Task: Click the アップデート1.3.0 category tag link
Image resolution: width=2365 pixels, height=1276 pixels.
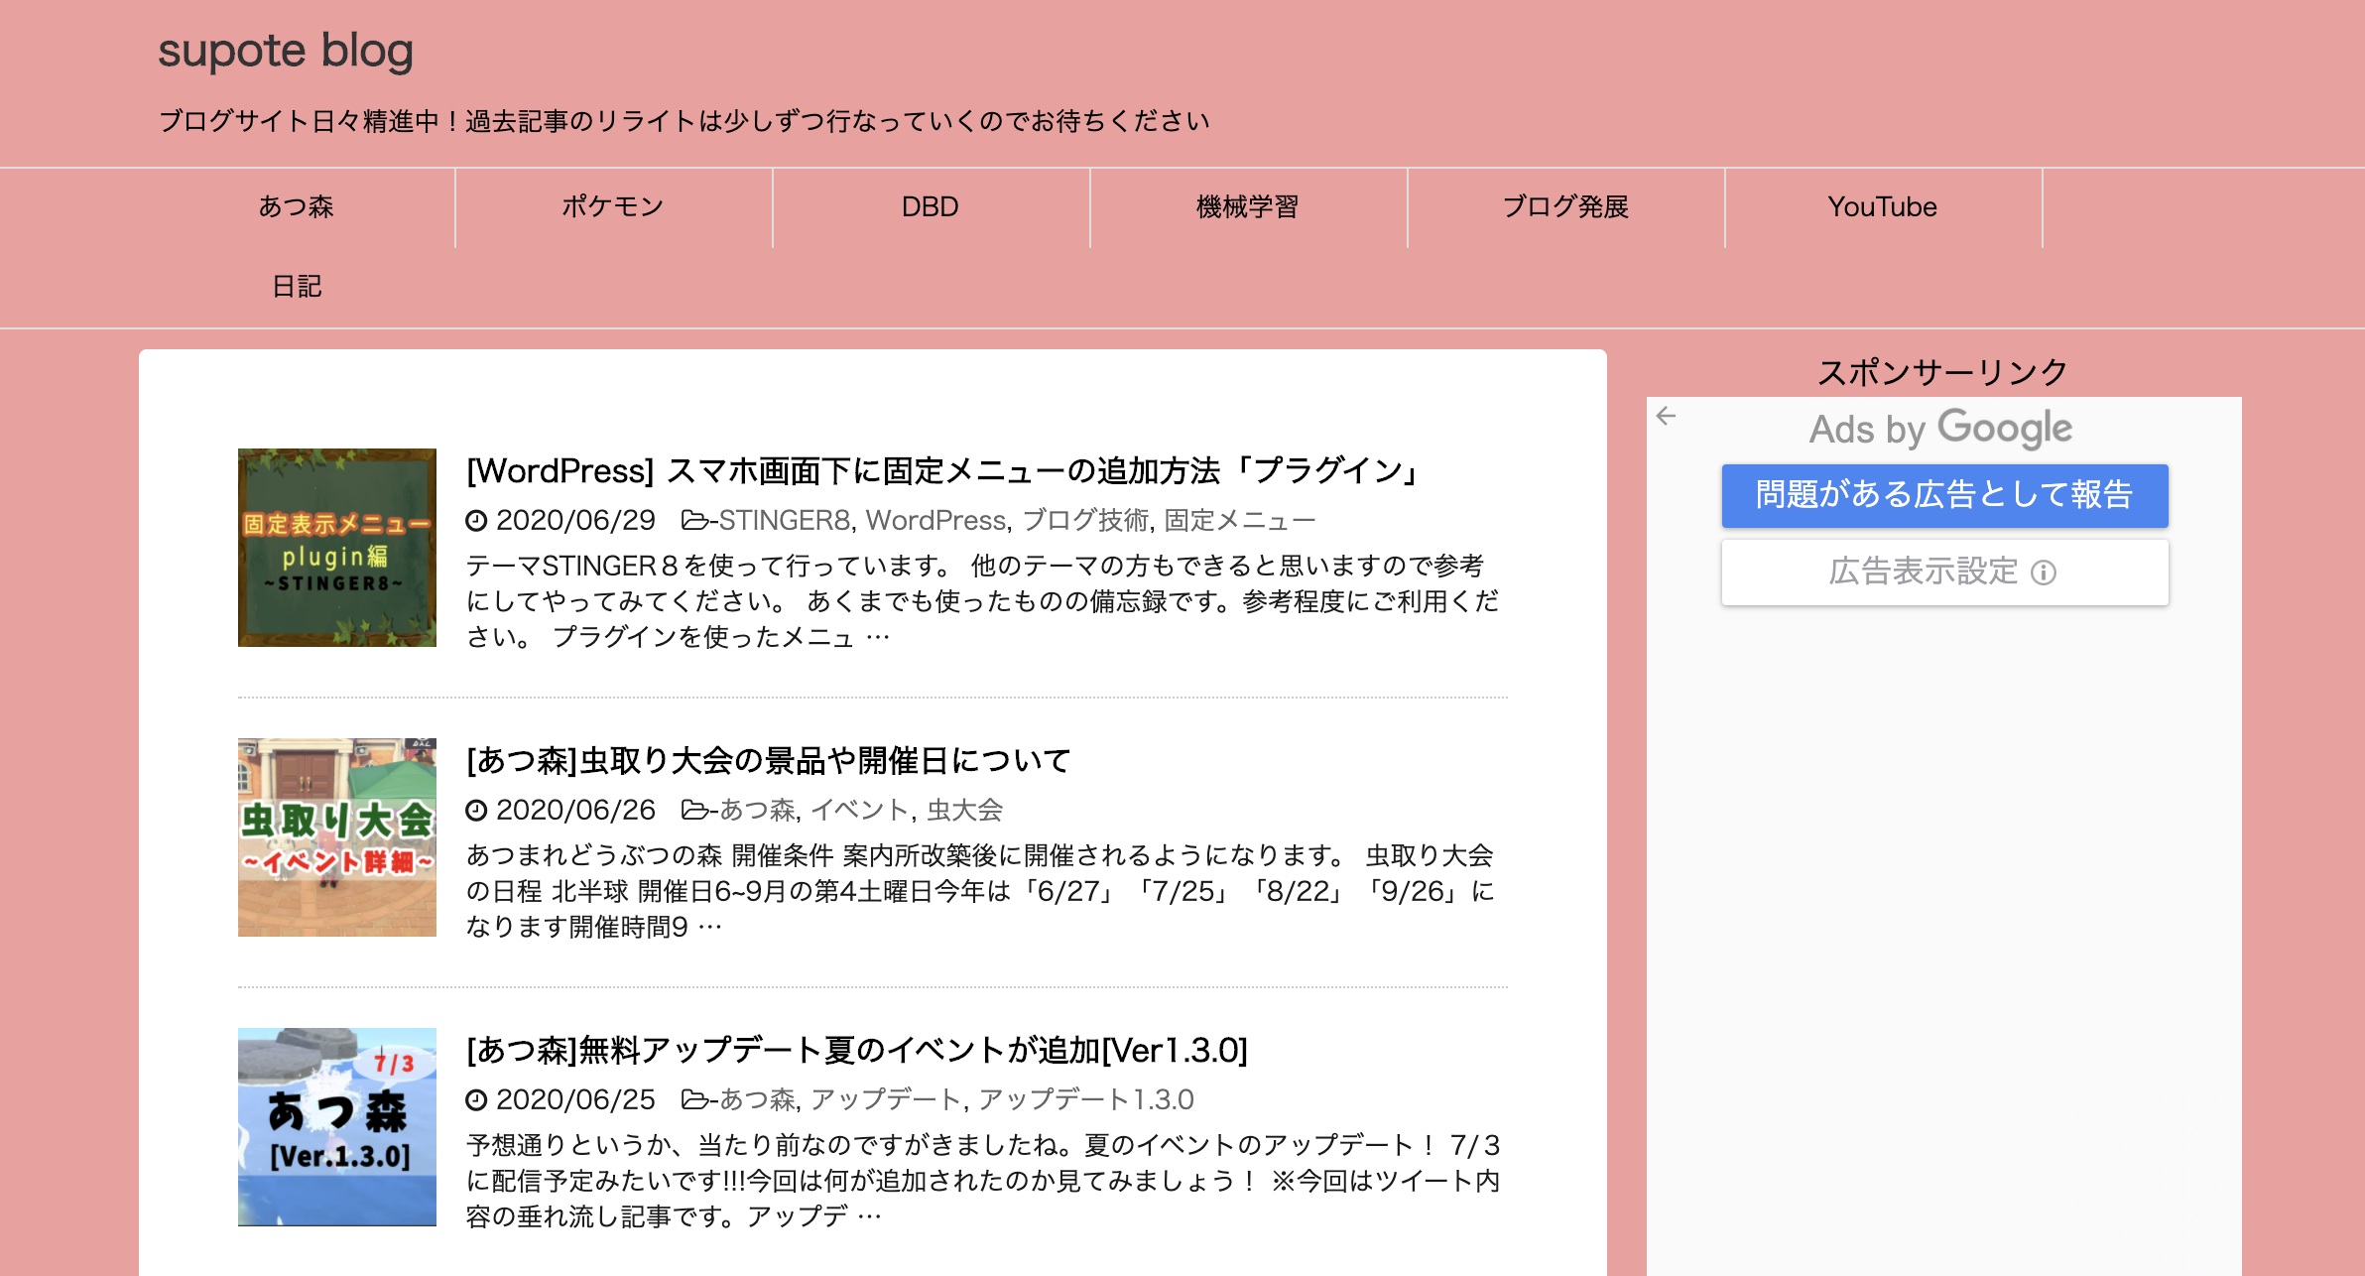Action: 1085,1099
